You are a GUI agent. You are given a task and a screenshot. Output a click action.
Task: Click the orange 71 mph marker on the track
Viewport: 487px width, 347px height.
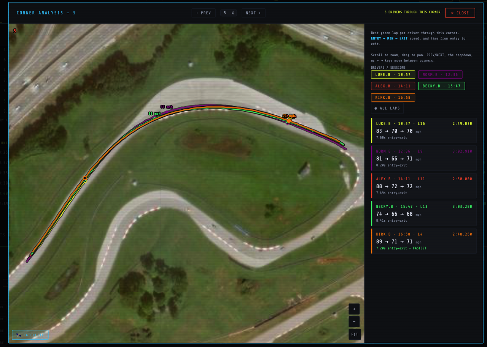pos(289,116)
